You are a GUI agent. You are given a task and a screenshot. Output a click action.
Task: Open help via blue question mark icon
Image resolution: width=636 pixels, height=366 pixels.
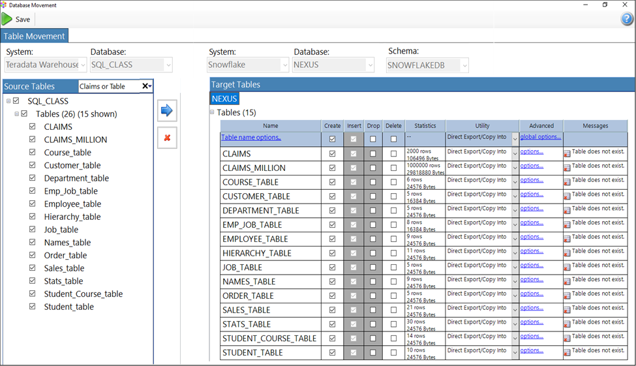627,19
